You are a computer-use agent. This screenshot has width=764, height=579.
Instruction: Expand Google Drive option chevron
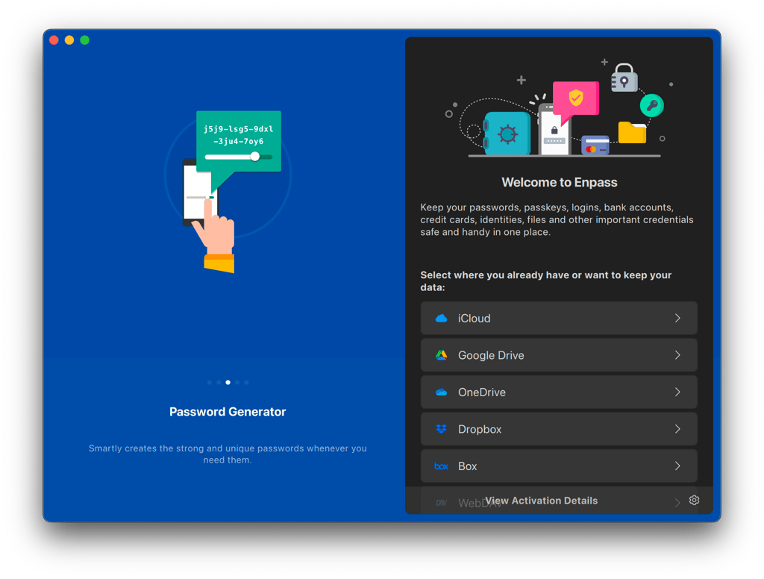pos(677,355)
